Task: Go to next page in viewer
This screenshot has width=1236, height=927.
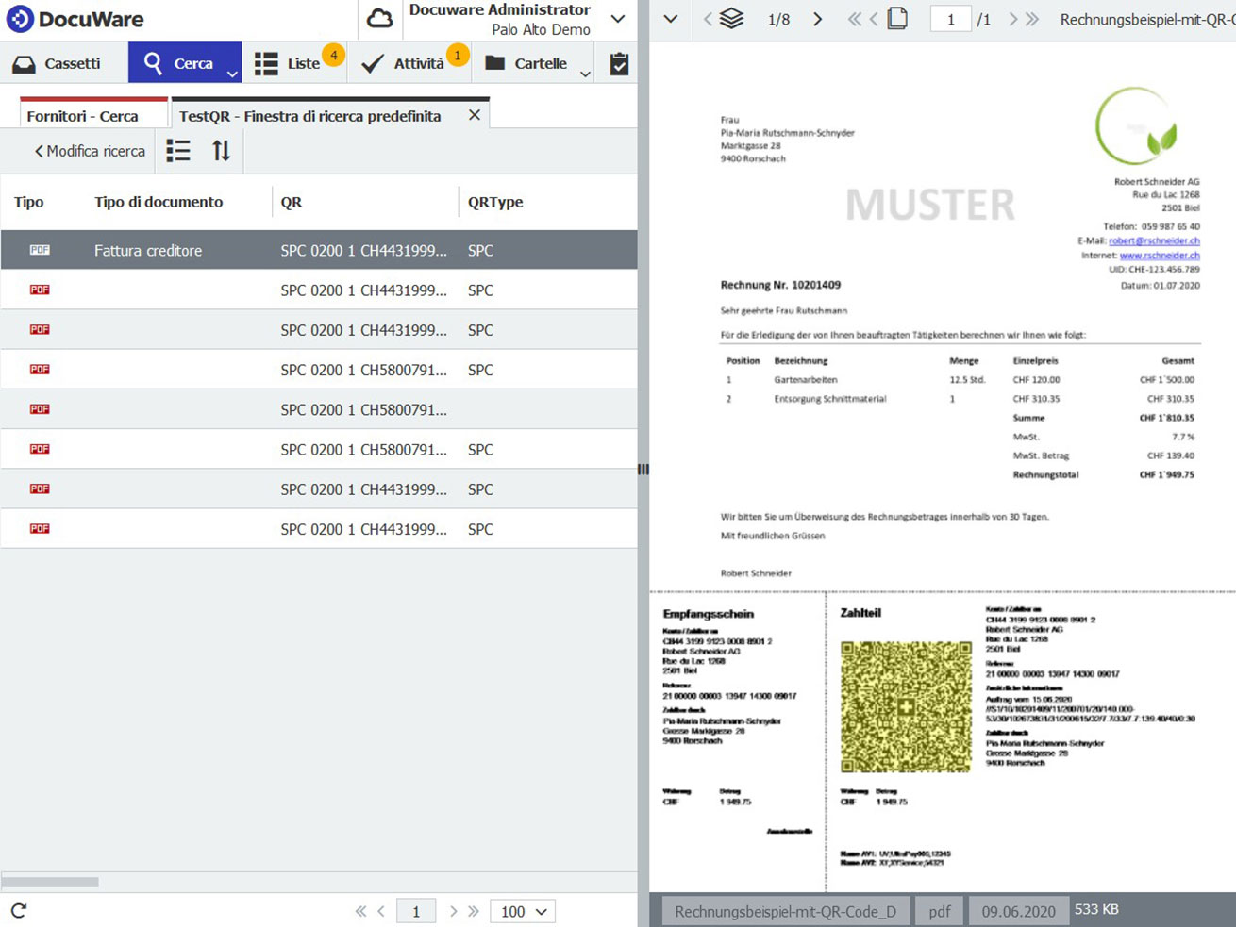Action: tap(1013, 19)
